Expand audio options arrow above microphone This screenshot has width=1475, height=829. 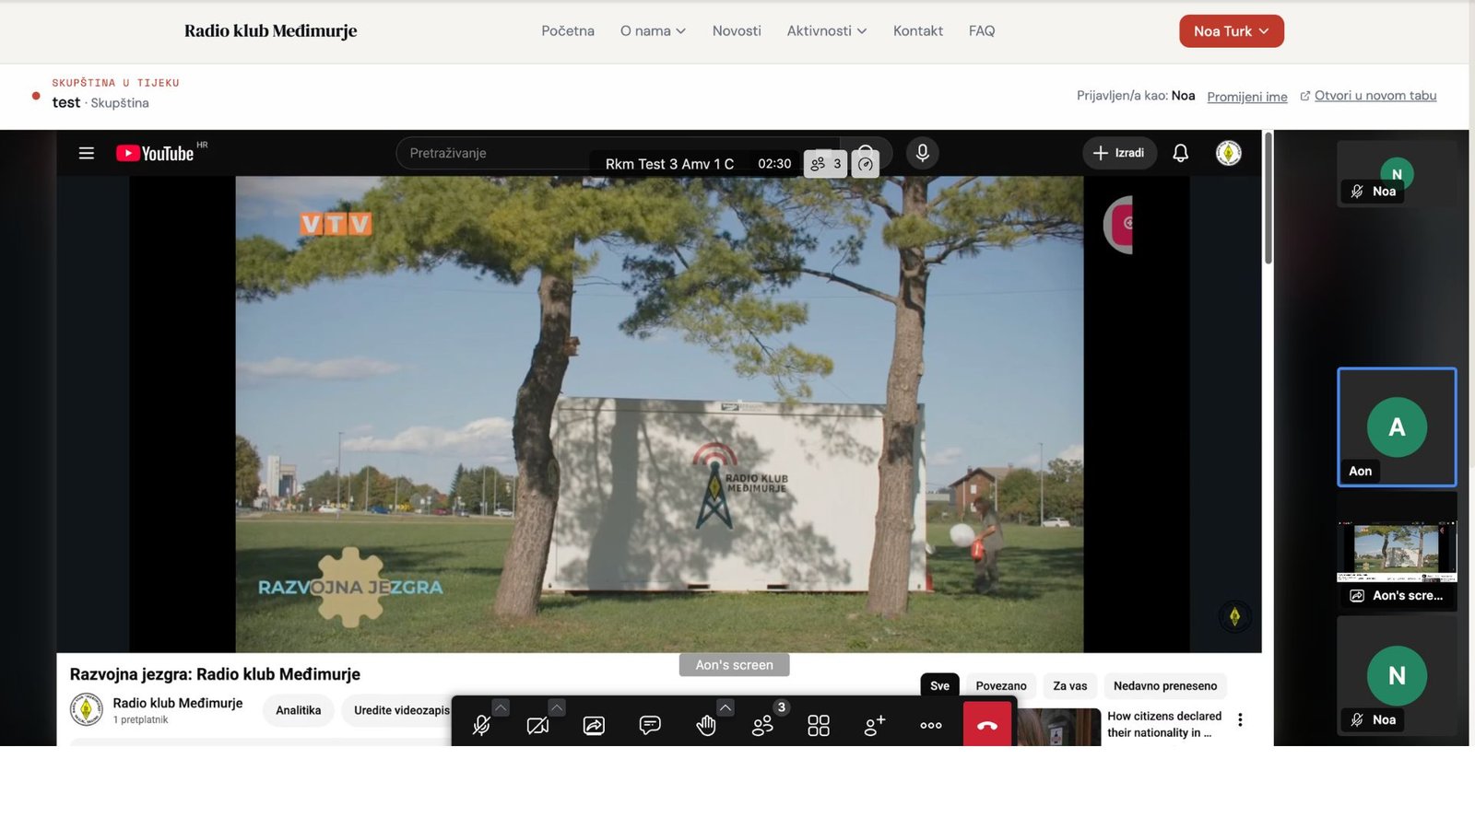(501, 707)
